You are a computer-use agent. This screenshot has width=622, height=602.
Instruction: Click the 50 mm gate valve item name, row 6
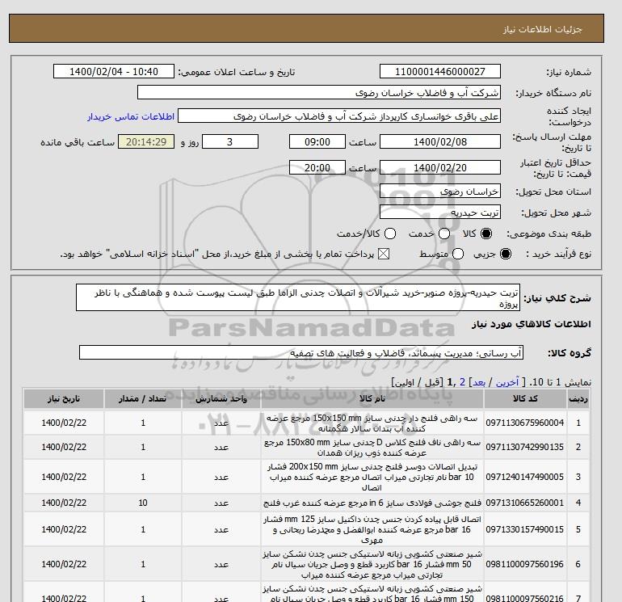point(372,564)
